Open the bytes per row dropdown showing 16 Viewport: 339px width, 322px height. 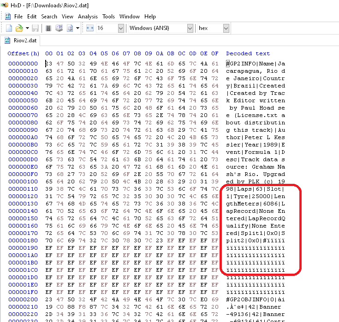coord(120,29)
